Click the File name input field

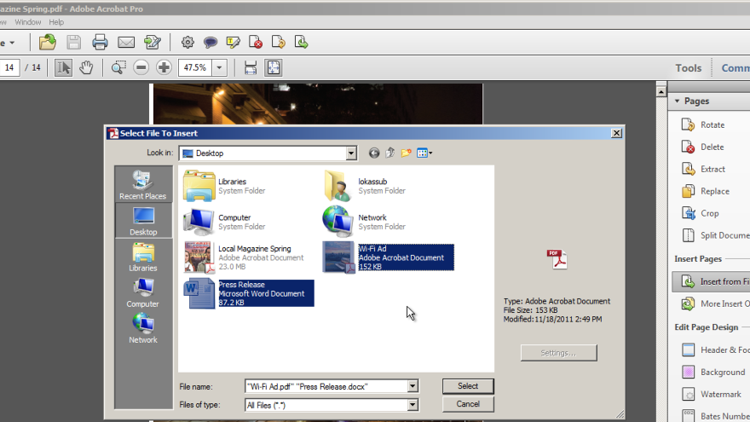click(326, 386)
